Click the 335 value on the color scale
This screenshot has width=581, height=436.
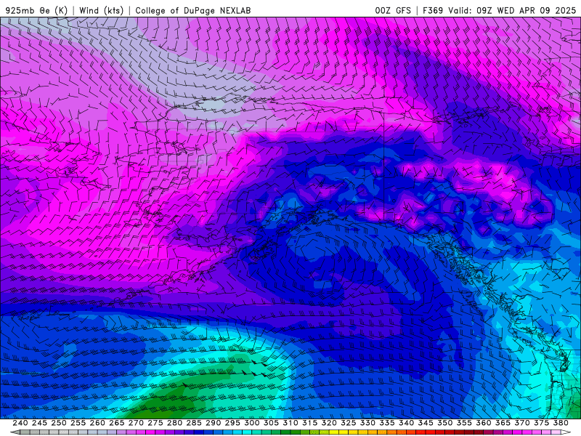coord(387,423)
